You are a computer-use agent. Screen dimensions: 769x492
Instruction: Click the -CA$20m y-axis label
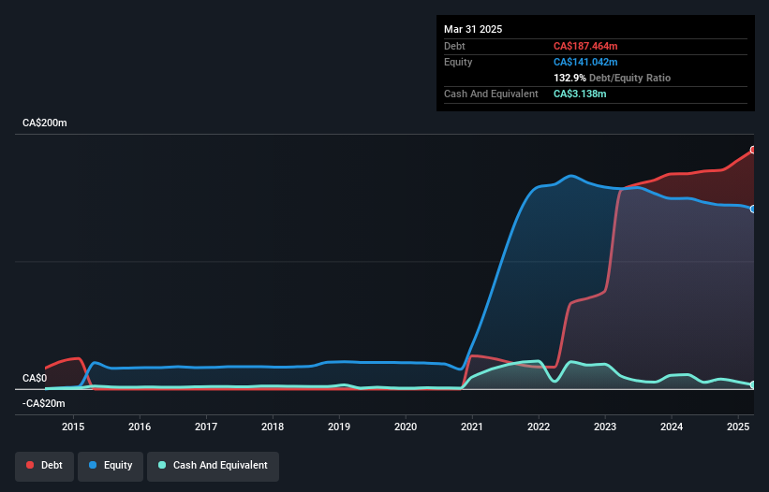[44, 403]
